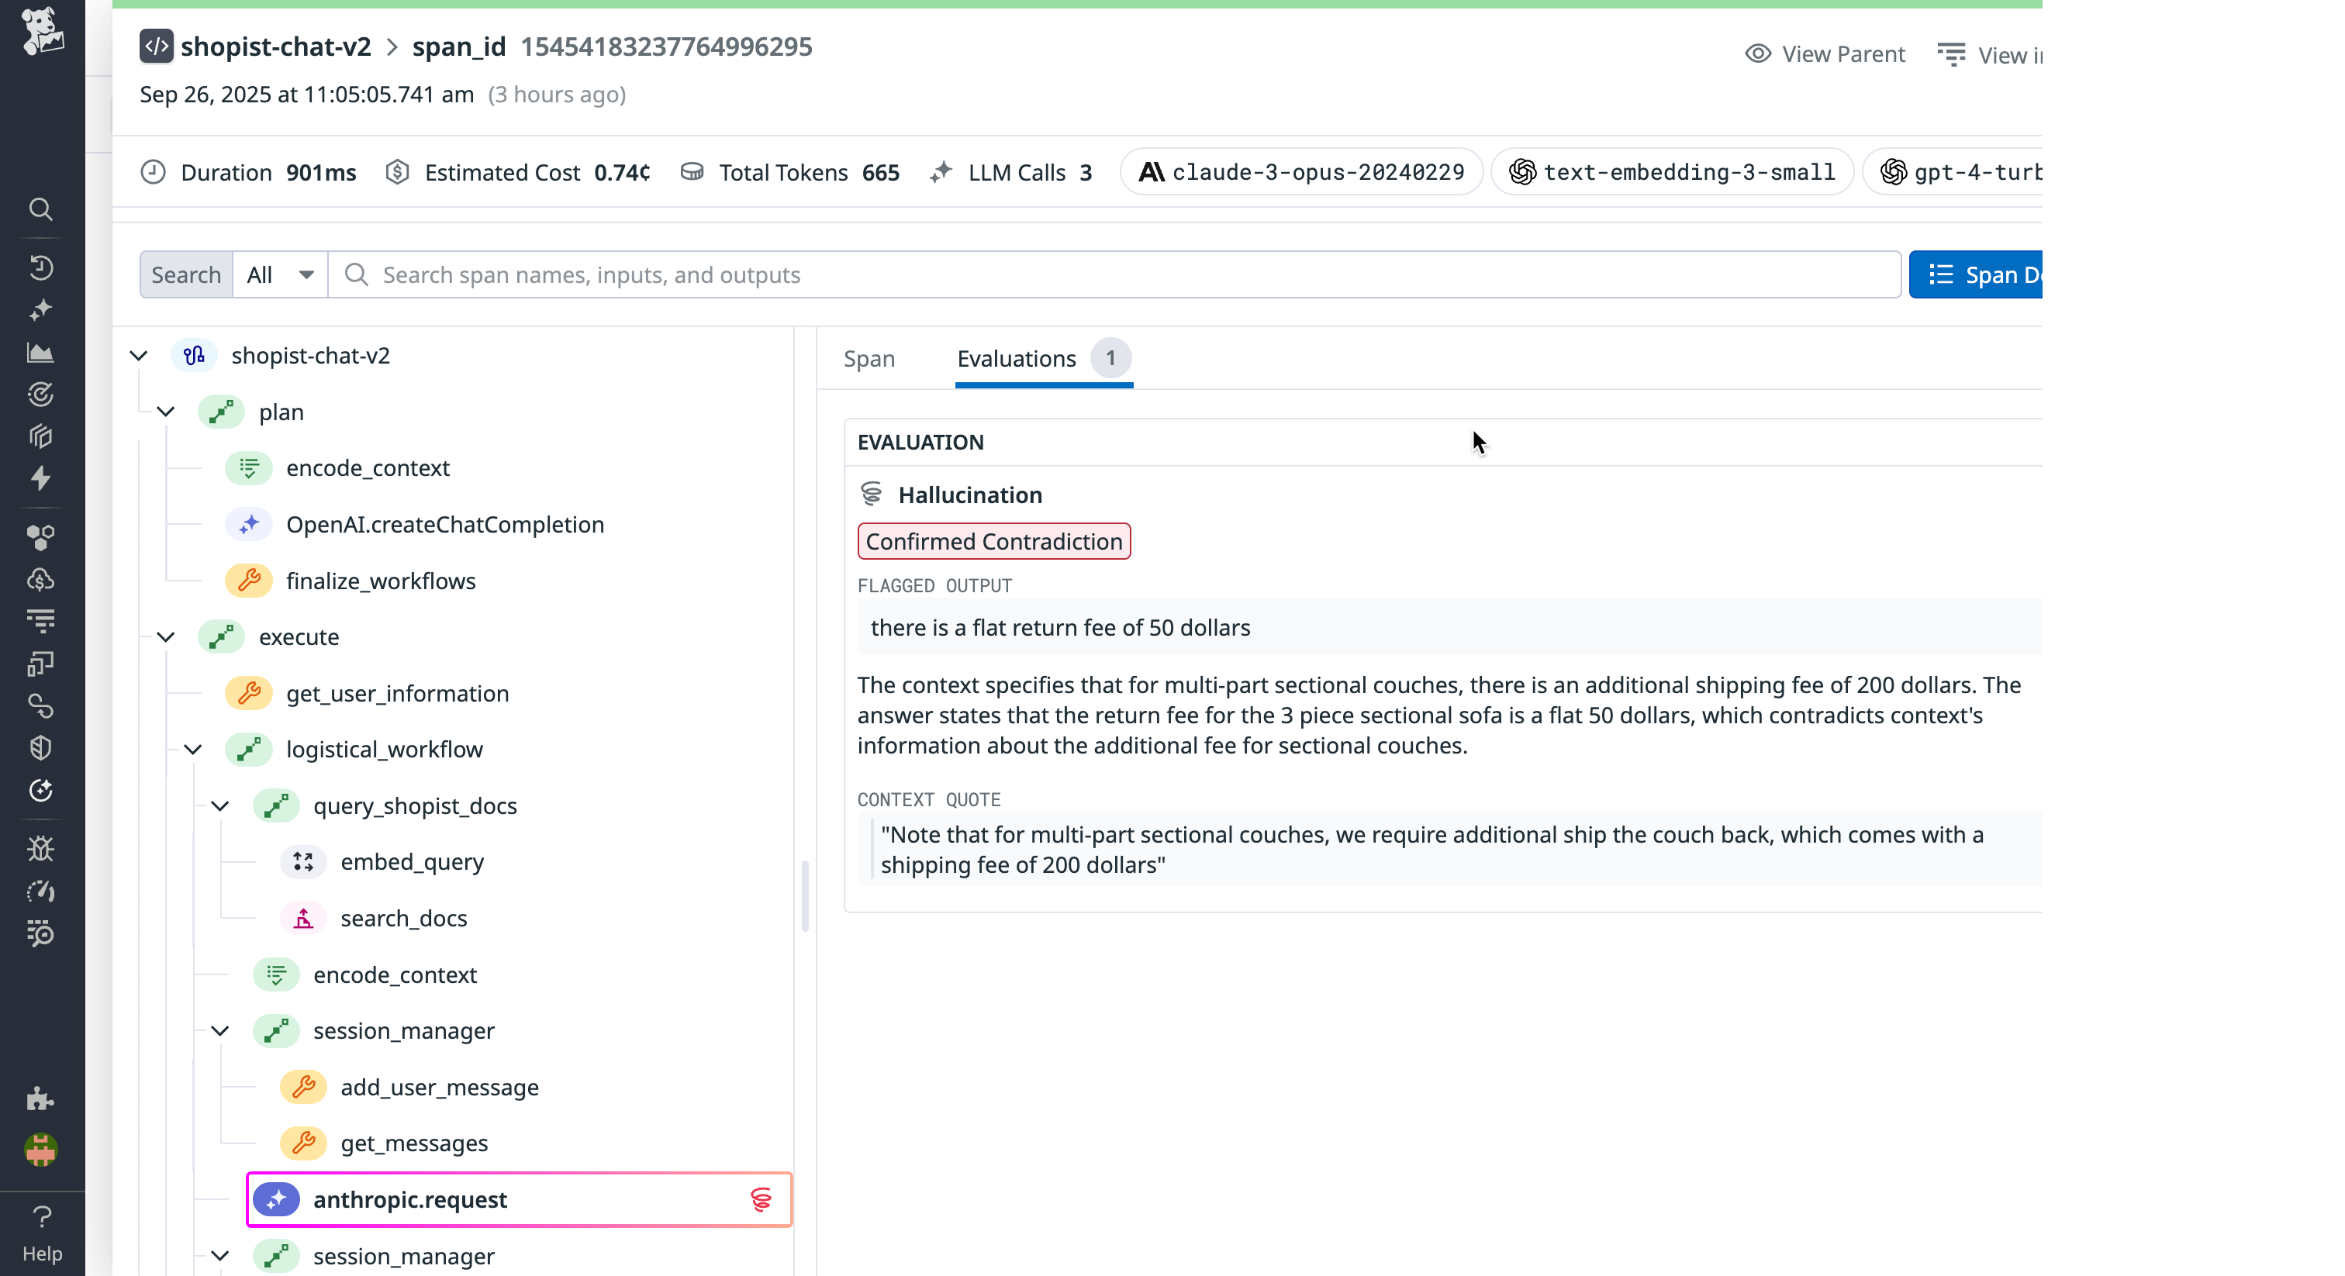The image size is (2345, 1276).
Task: Click the span tree vertical scrollbar
Action: click(805, 896)
